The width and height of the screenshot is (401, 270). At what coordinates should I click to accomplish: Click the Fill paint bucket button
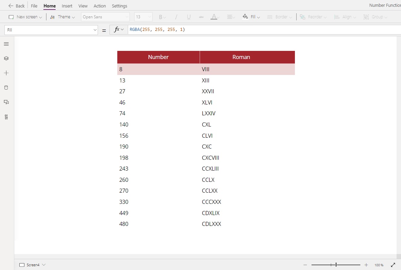click(x=251, y=17)
